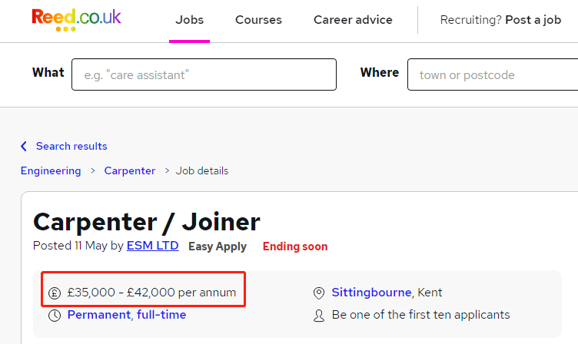Click the back chevron before Search results
The height and width of the screenshot is (344, 578).
24,146
